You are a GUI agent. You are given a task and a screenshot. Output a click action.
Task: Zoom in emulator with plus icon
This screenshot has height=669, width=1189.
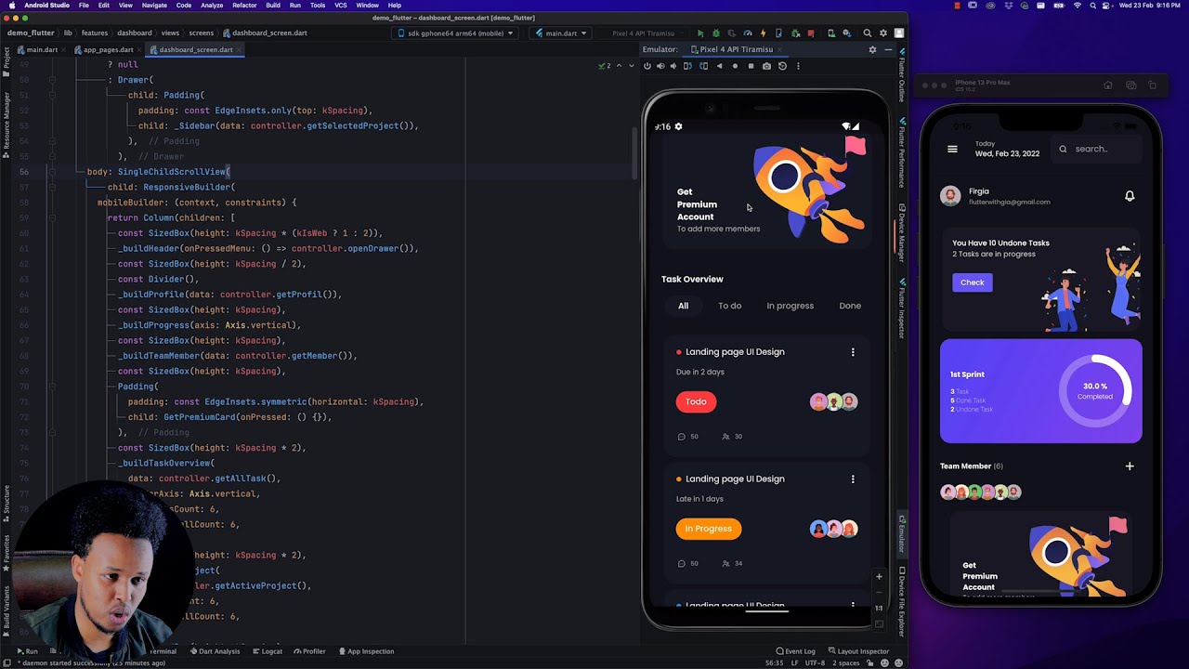point(879,577)
